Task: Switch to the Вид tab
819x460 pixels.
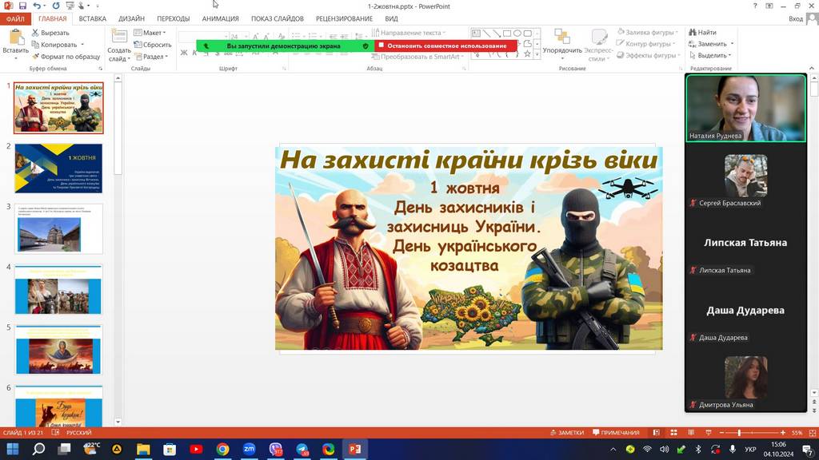Action: pos(392,19)
